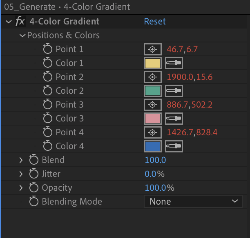Image resolution: width=250 pixels, height=238 pixels.
Task: Toggle the Color 2 stopwatch
Action: click(x=48, y=90)
